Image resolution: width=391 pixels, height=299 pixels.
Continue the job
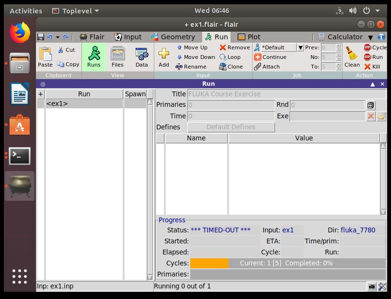point(270,57)
